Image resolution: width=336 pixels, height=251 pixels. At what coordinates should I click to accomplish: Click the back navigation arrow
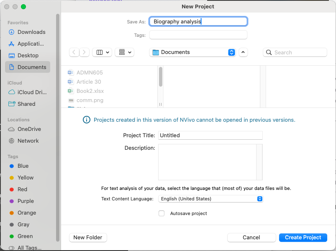[74, 52]
